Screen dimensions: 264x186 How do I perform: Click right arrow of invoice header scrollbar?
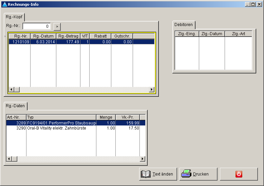[x=152, y=90]
